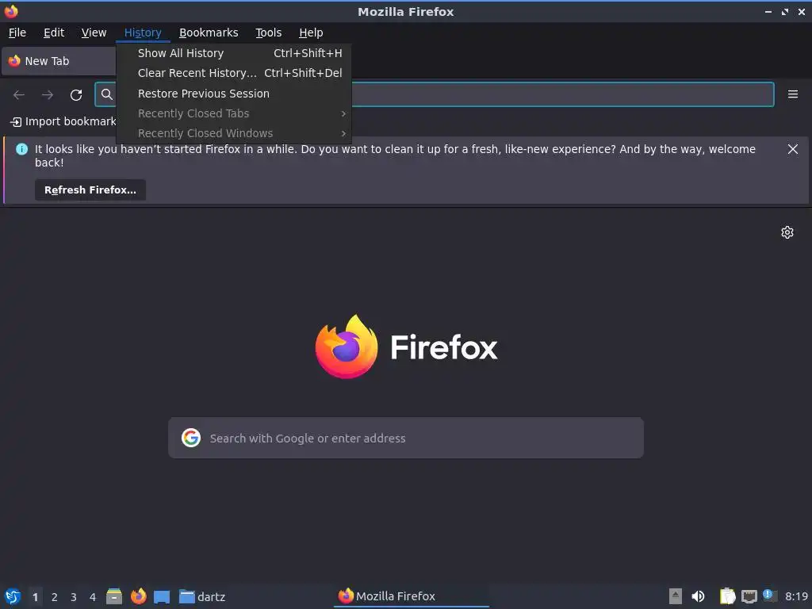This screenshot has width=812, height=609.
Task: Click the Google search box on page
Action: point(406,438)
